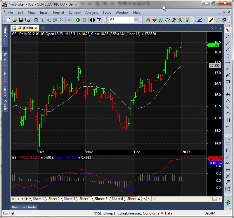Switch to Sheet 3 tab

click(70, 199)
